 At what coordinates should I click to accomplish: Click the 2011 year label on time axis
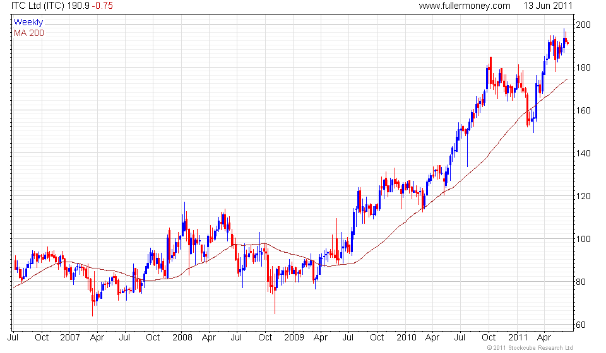pos(518,337)
